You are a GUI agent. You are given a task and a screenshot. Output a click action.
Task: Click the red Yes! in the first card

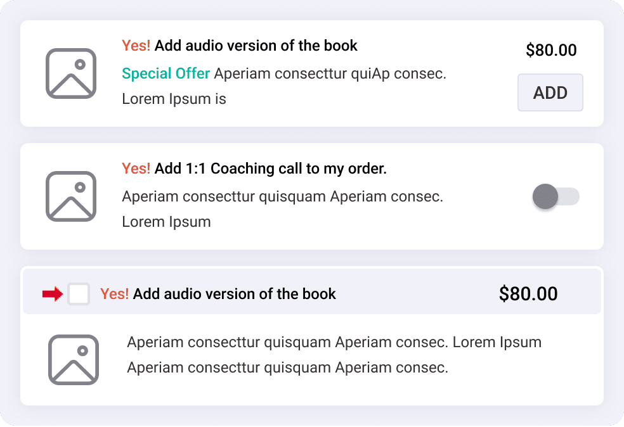tap(136, 46)
